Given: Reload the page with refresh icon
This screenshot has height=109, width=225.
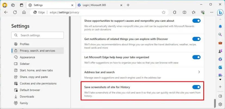Looking at the screenshot, I should (15, 12).
